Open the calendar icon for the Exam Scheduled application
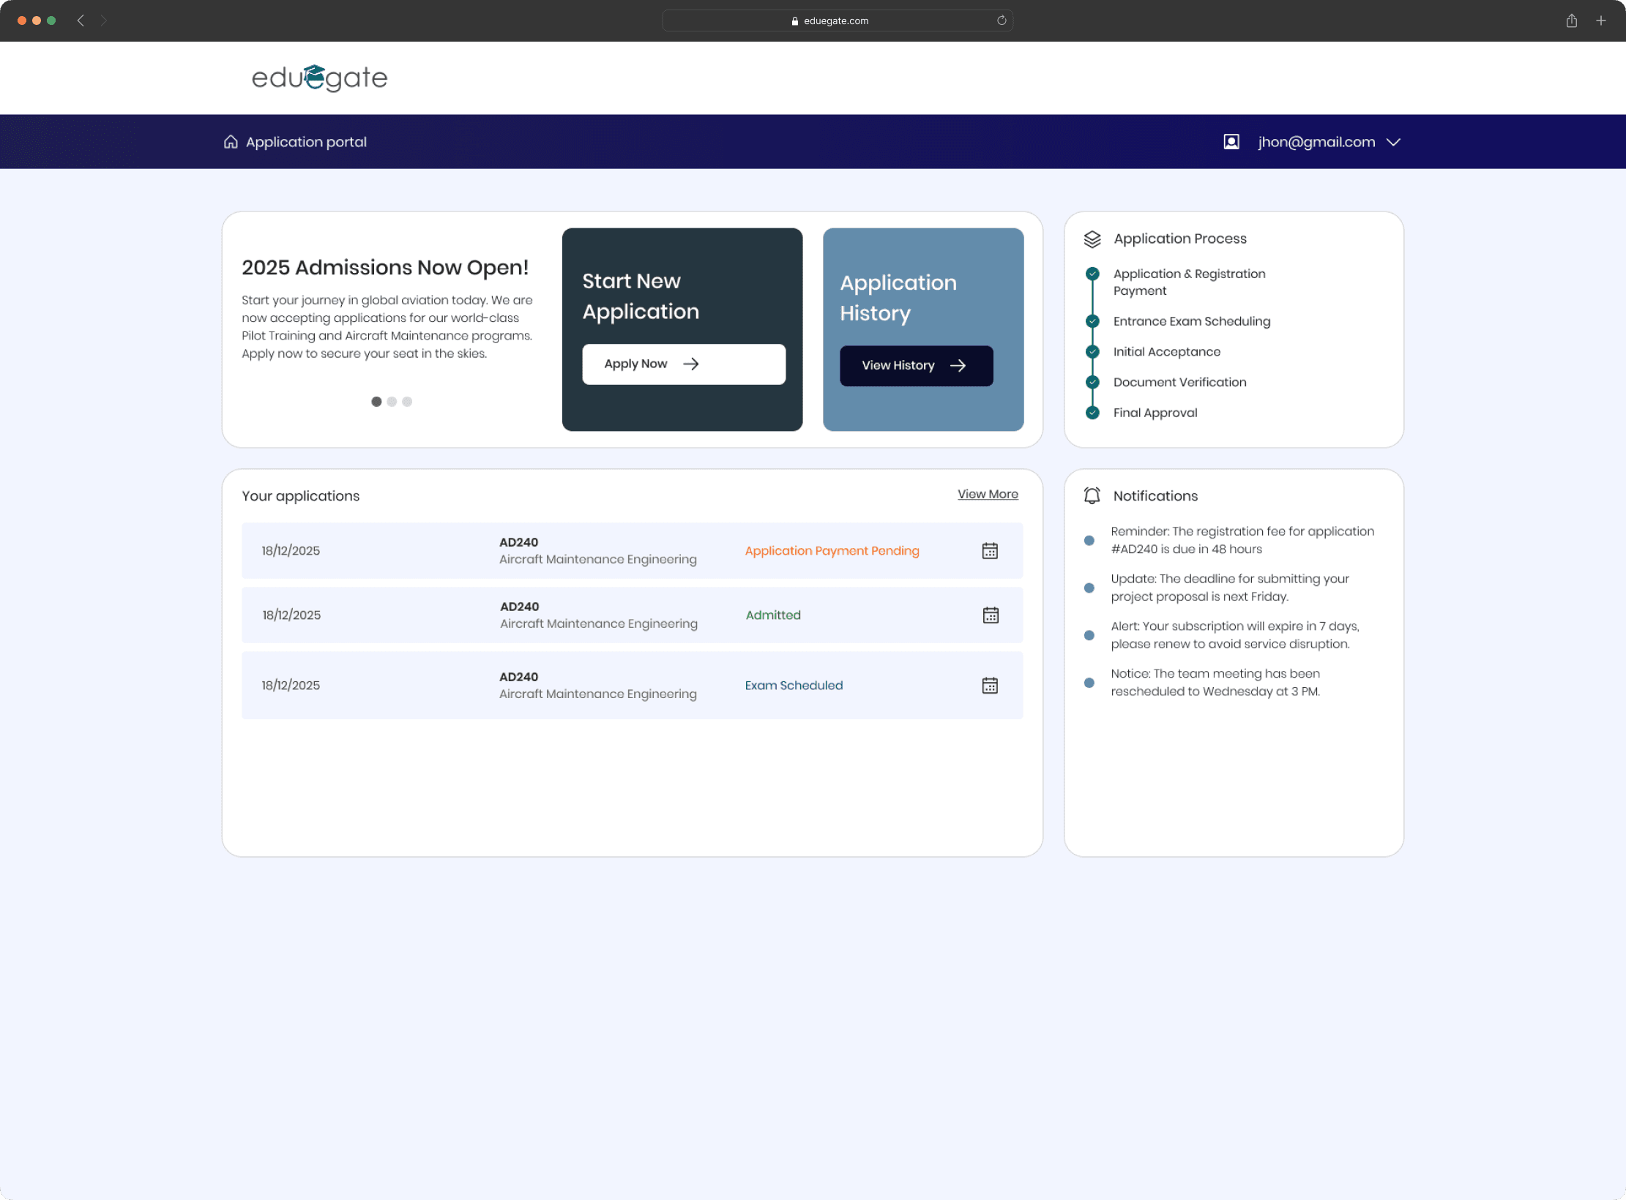1626x1200 pixels. pyautogui.click(x=990, y=685)
